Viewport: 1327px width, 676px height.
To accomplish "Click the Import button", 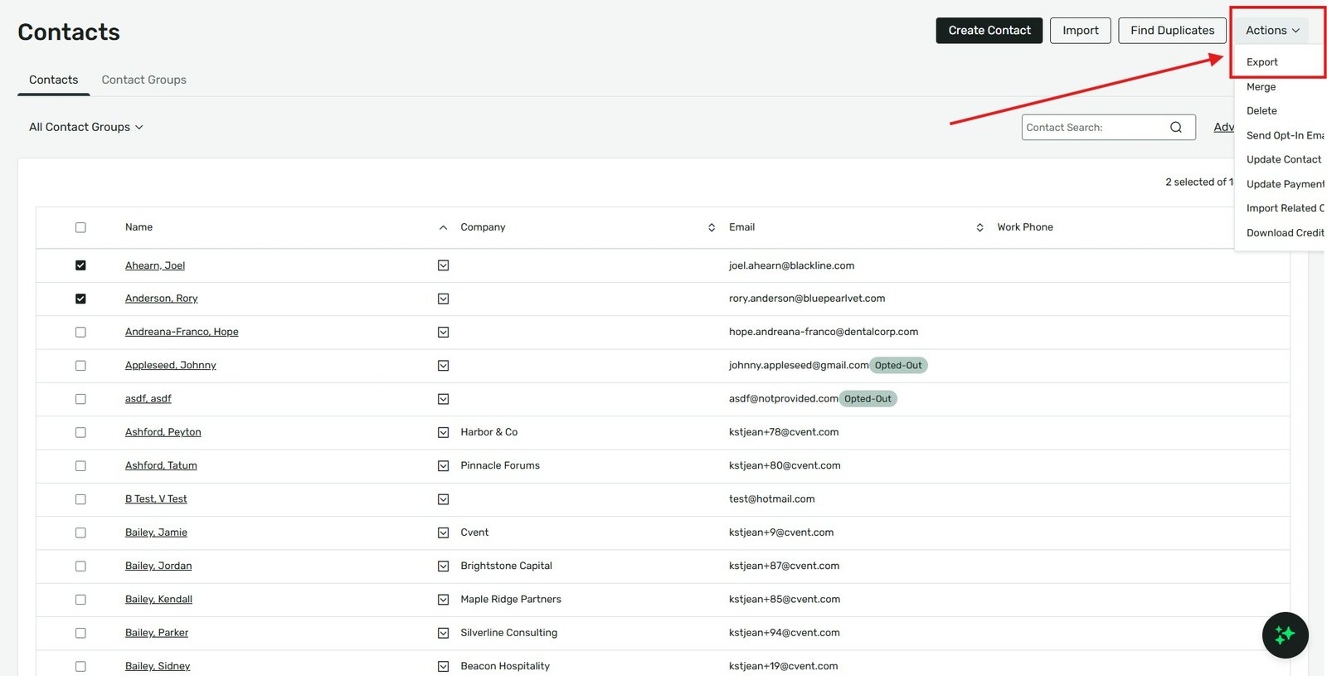I will pyautogui.click(x=1081, y=31).
